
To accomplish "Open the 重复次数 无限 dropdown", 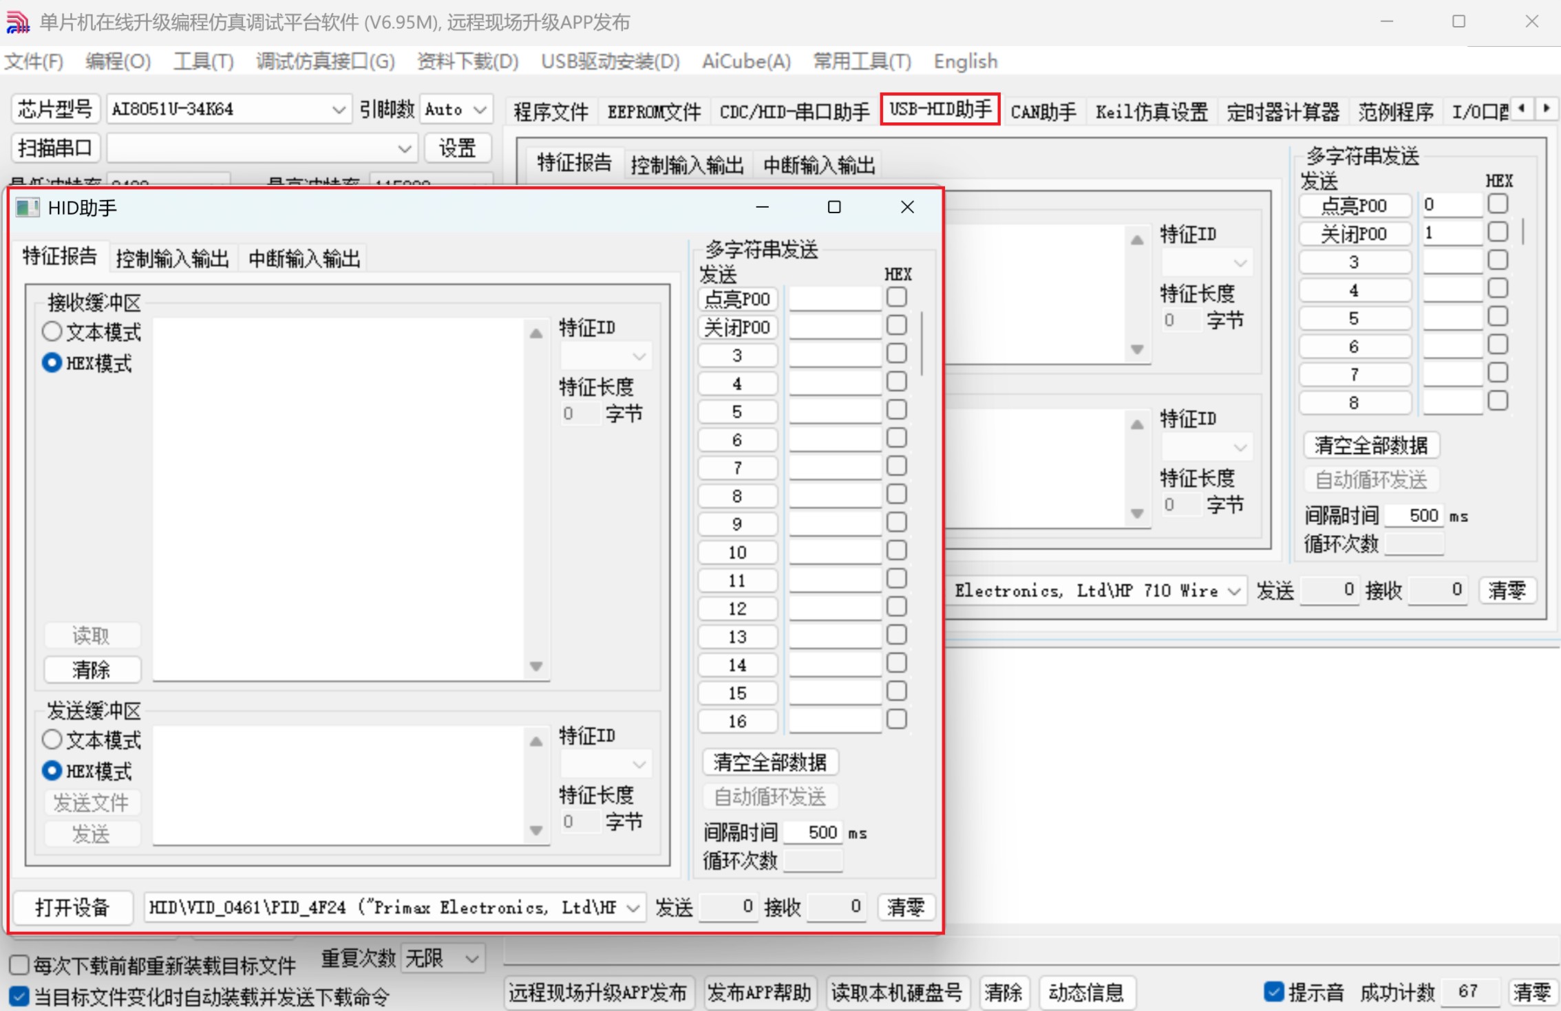I will (471, 959).
